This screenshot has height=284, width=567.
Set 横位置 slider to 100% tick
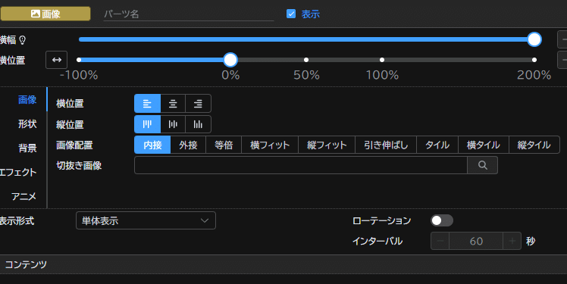click(382, 60)
